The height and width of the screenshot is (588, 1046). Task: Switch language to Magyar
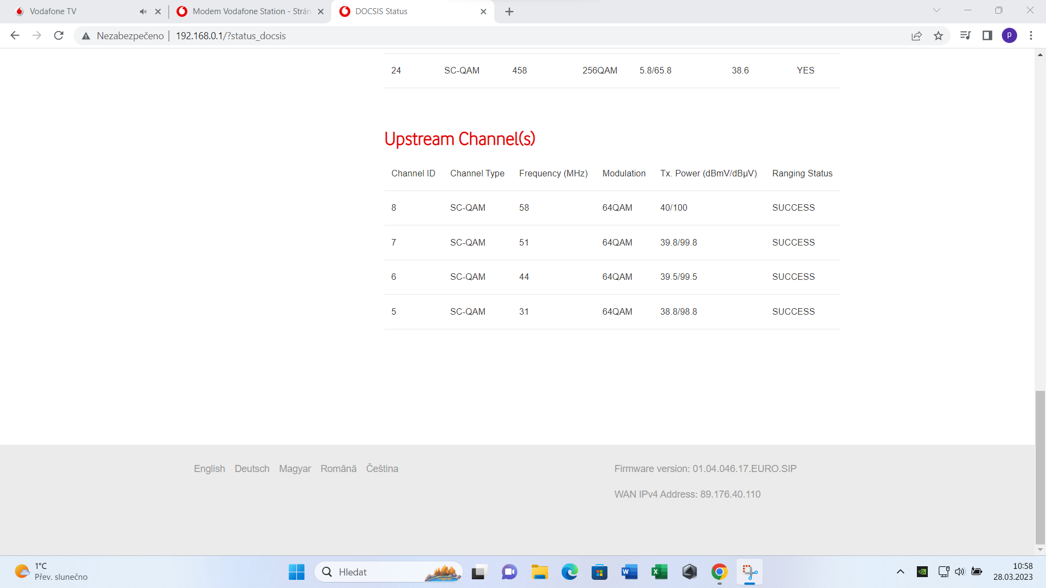tap(295, 469)
